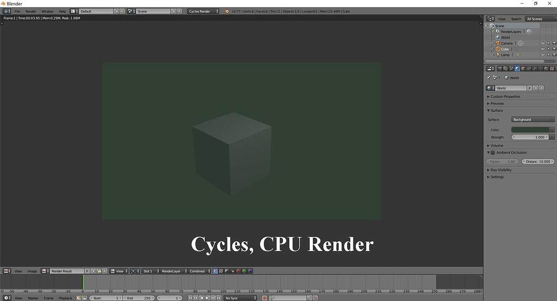Click the AO Distance 10.000 field
The width and height of the screenshot is (557, 301).
click(538, 161)
